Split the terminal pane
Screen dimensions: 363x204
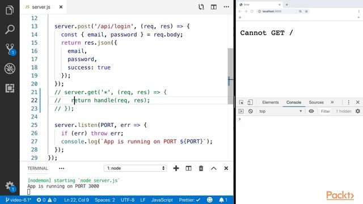click(188, 168)
